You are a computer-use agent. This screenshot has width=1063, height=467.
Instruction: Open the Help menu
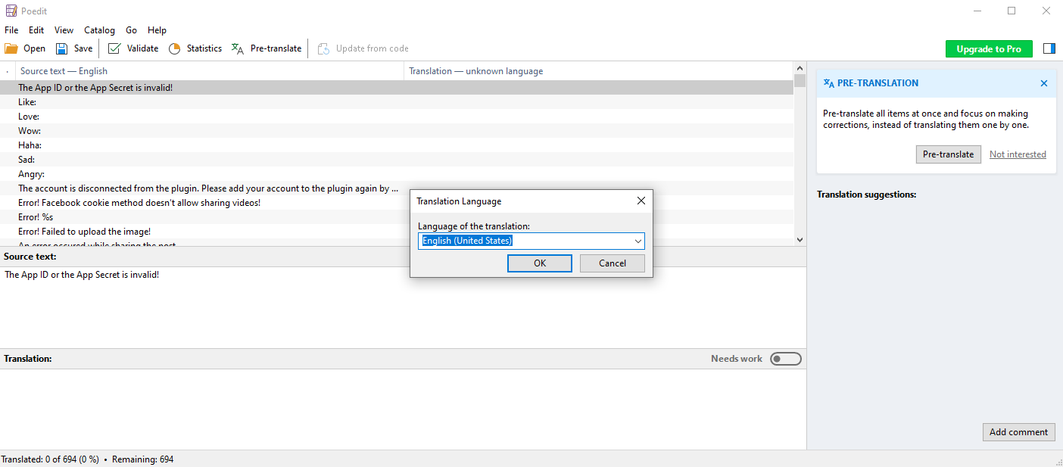[157, 30]
